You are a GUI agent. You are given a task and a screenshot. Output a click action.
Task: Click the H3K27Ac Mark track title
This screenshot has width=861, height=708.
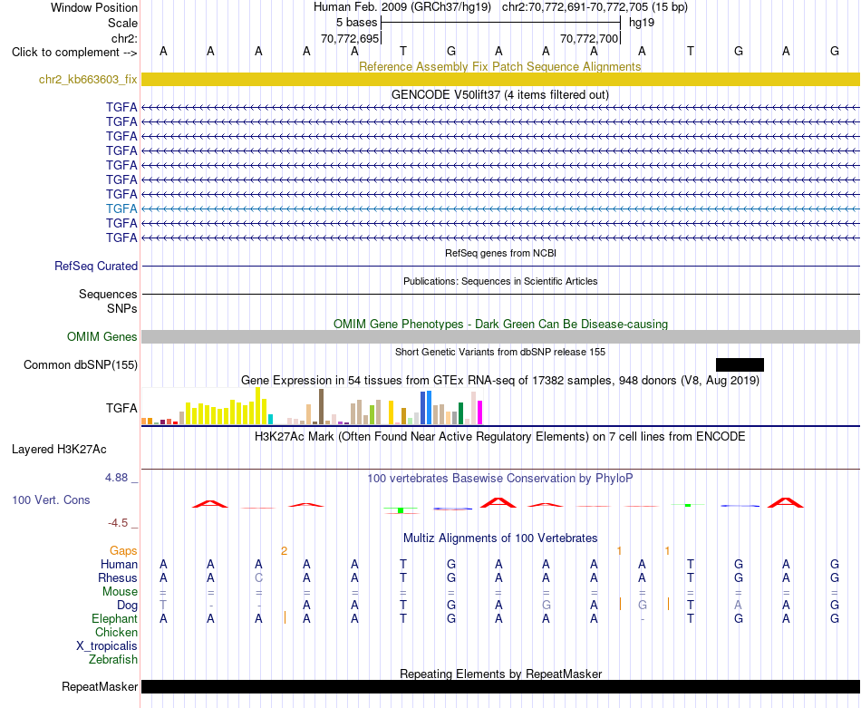(x=500, y=437)
